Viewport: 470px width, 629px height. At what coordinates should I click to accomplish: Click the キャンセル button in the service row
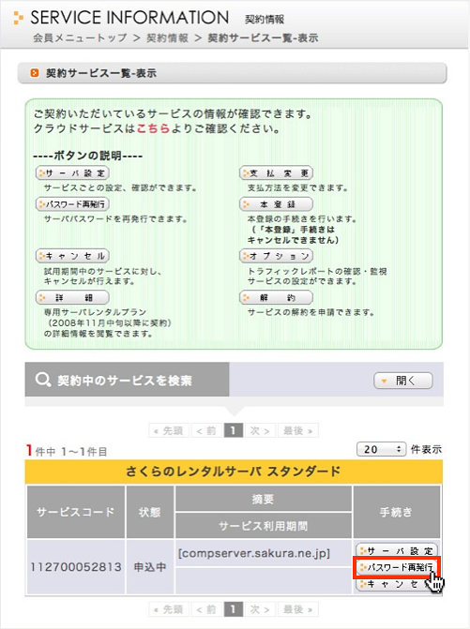click(397, 584)
